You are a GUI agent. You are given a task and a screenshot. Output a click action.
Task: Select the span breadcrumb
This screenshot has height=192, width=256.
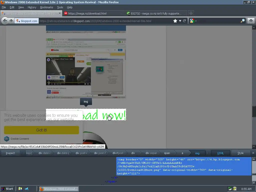tap(167, 153)
